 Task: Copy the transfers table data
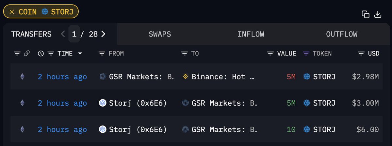coord(366,15)
